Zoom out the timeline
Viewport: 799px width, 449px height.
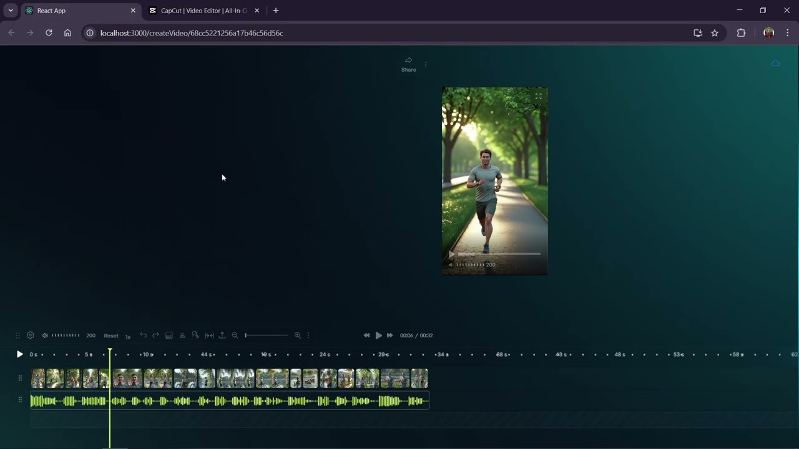(x=235, y=336)
